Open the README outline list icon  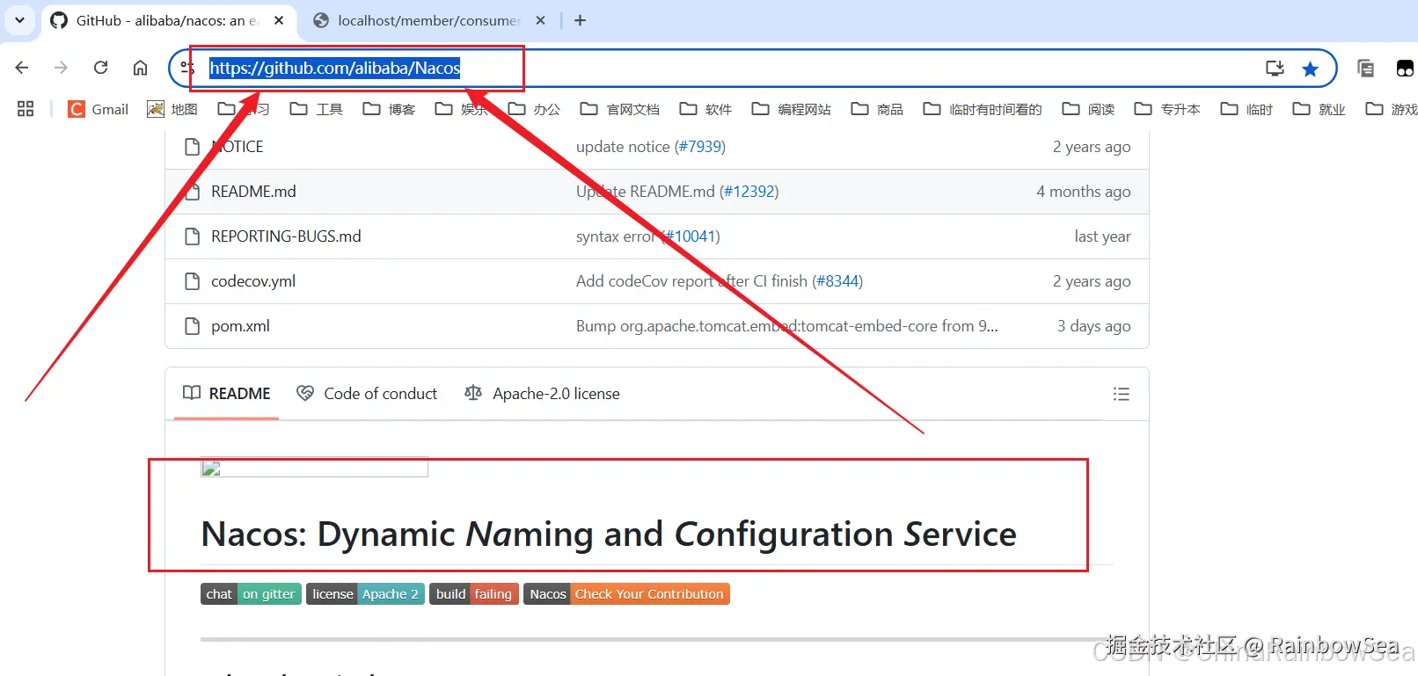pyautogui.click(x=1122, y=394)
